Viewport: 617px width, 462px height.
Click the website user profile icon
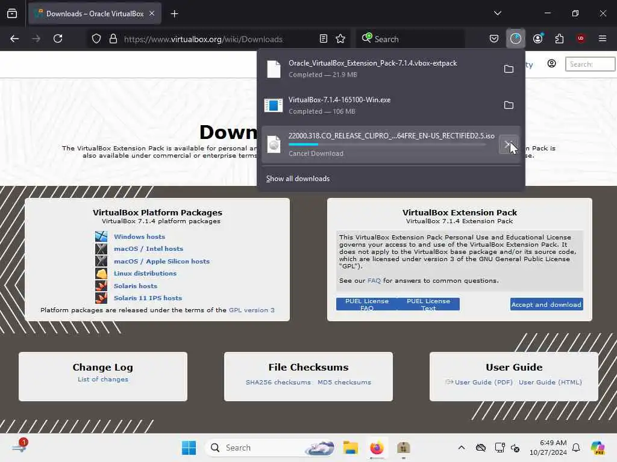click(x=551, y=64)
